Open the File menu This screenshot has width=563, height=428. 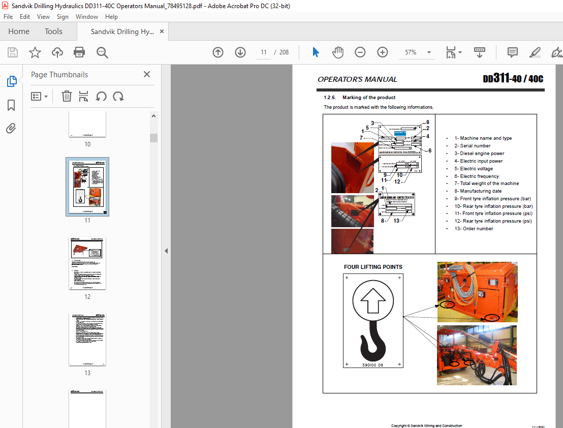pos(8,16)
